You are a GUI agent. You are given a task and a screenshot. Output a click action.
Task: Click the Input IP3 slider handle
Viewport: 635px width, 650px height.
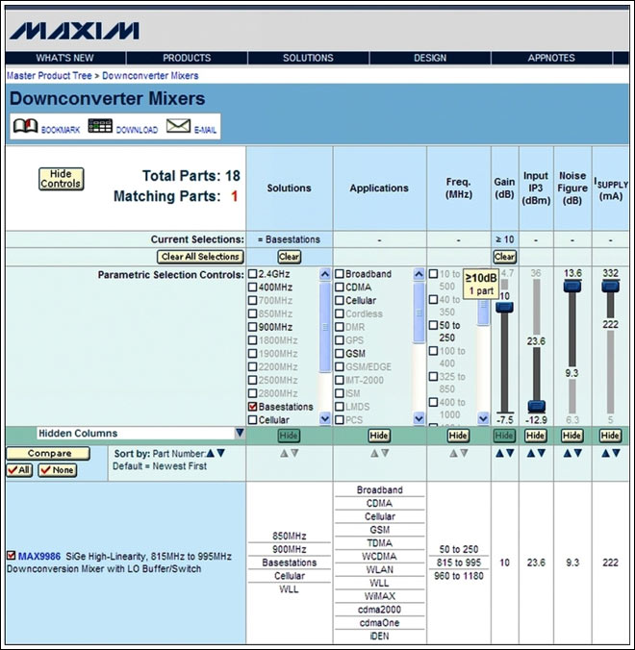(536, 406)
